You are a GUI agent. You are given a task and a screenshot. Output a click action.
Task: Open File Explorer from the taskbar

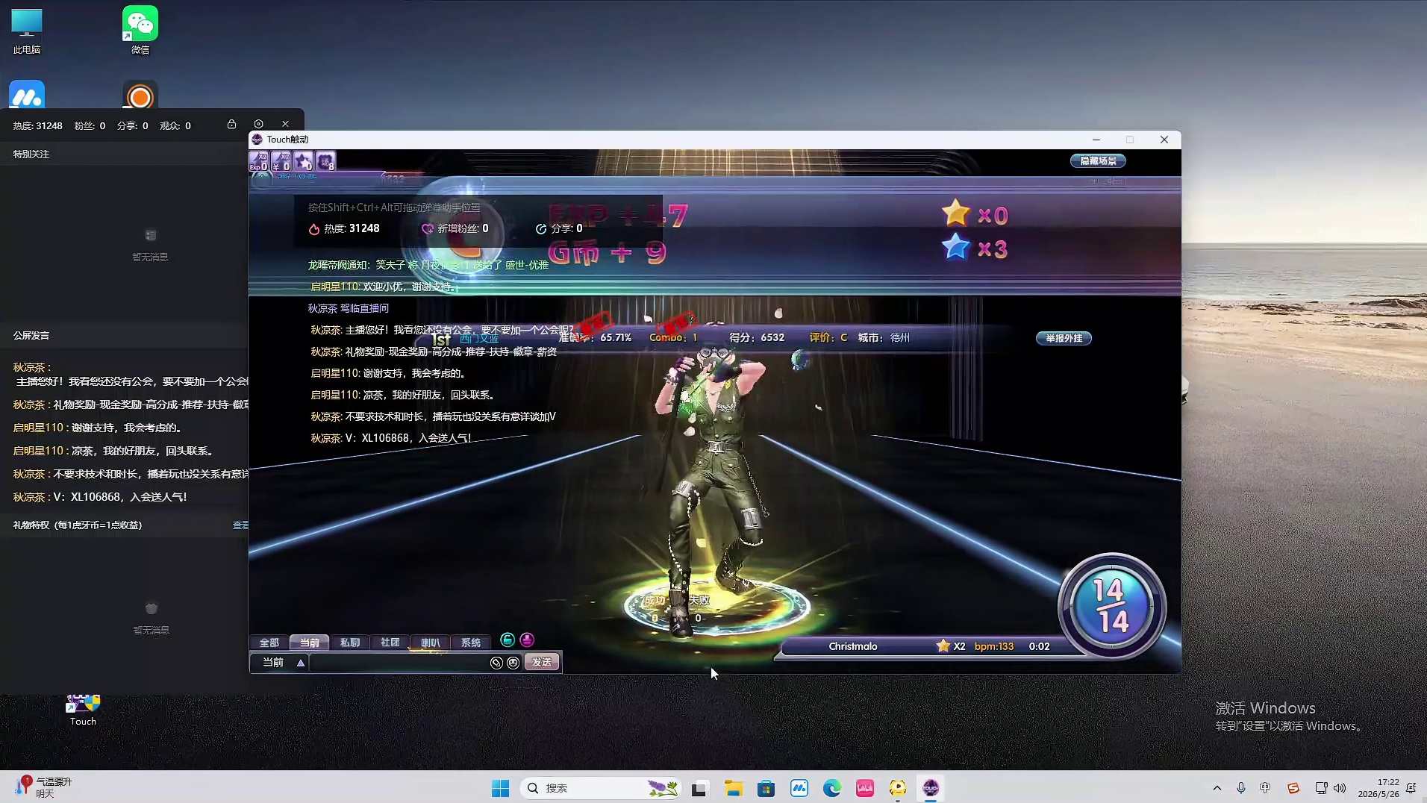(734, 788)
